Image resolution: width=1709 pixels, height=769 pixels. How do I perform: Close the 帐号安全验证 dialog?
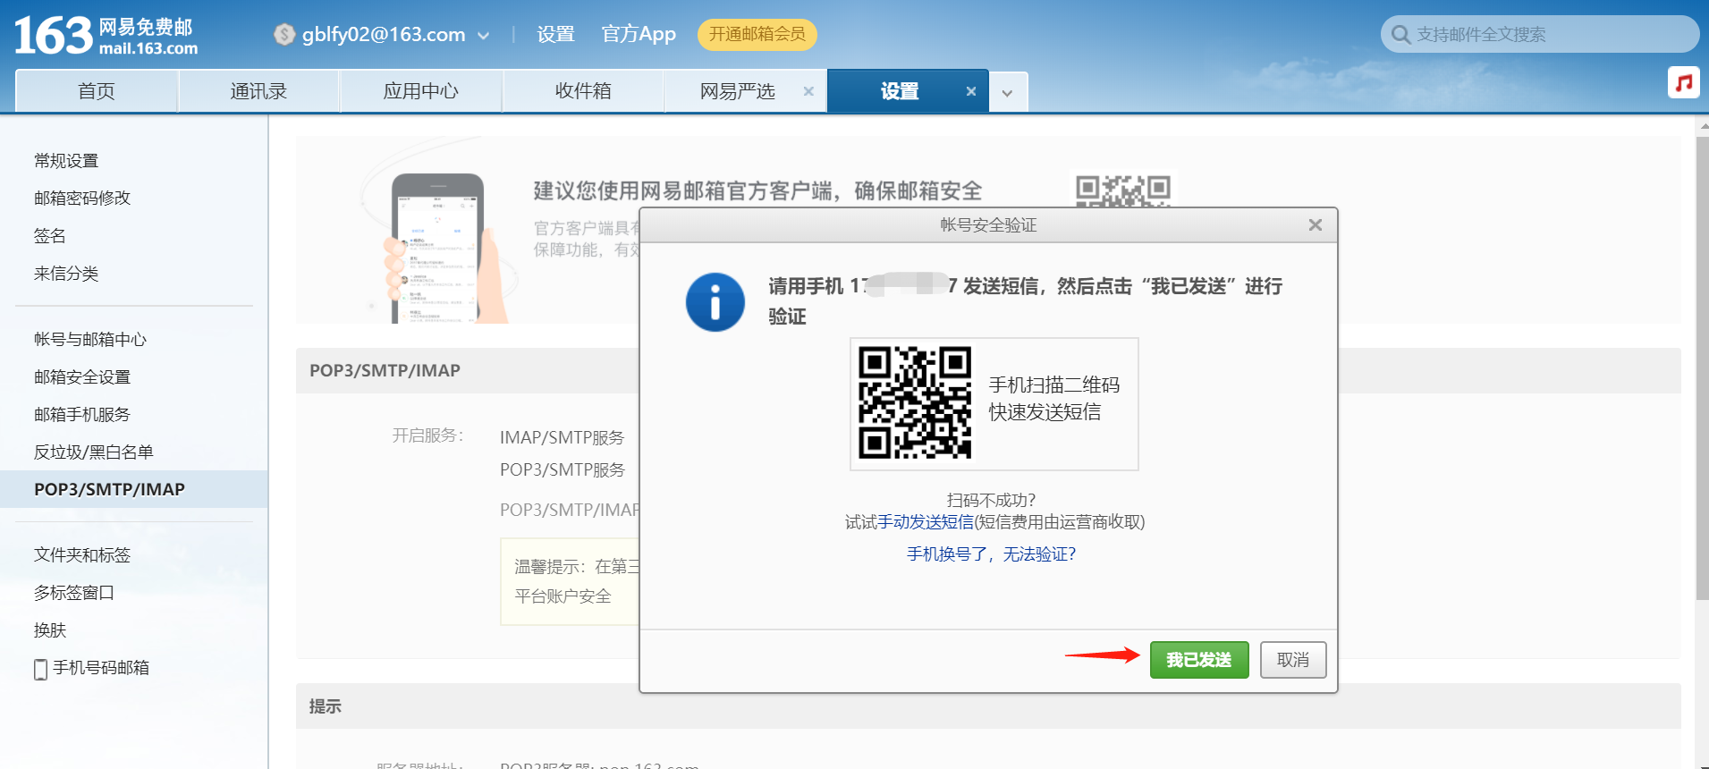pos(1315,225)
